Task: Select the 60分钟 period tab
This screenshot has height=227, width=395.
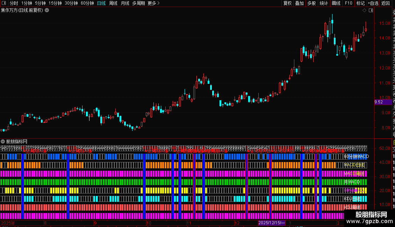Action: pos(87,3)
